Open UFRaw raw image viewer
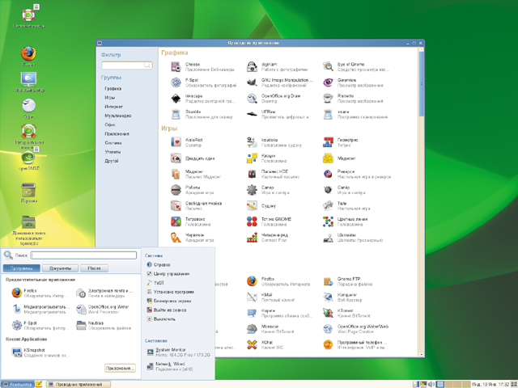Image resolution: width=518 pixels, height=388 pixels. tap(279, 114)
